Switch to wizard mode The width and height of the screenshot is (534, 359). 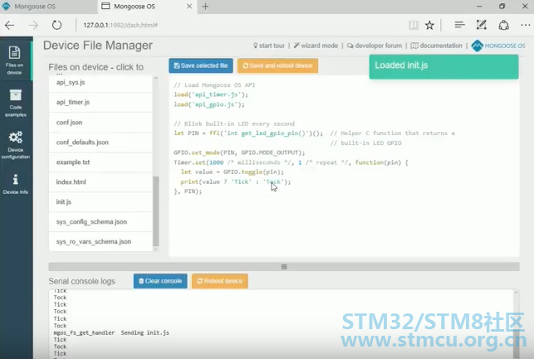click(316, 46)
